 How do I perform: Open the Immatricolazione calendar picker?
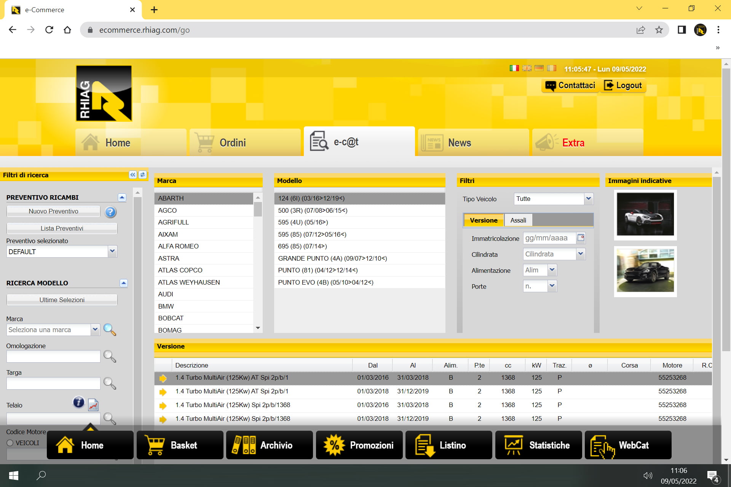pos(581,238)
